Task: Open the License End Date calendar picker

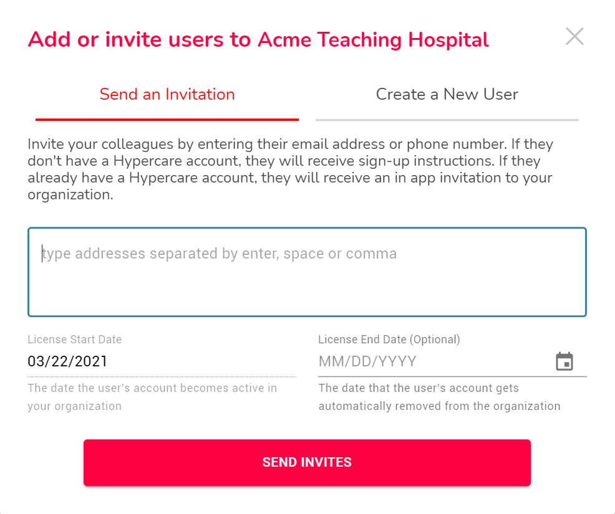Action: [564, 361]
